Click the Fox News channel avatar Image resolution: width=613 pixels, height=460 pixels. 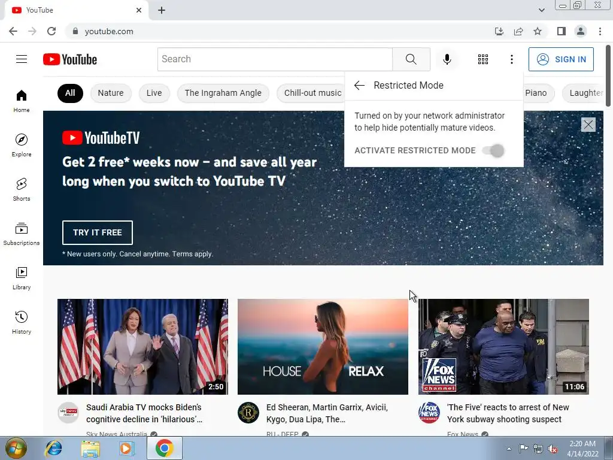[429, 413]
